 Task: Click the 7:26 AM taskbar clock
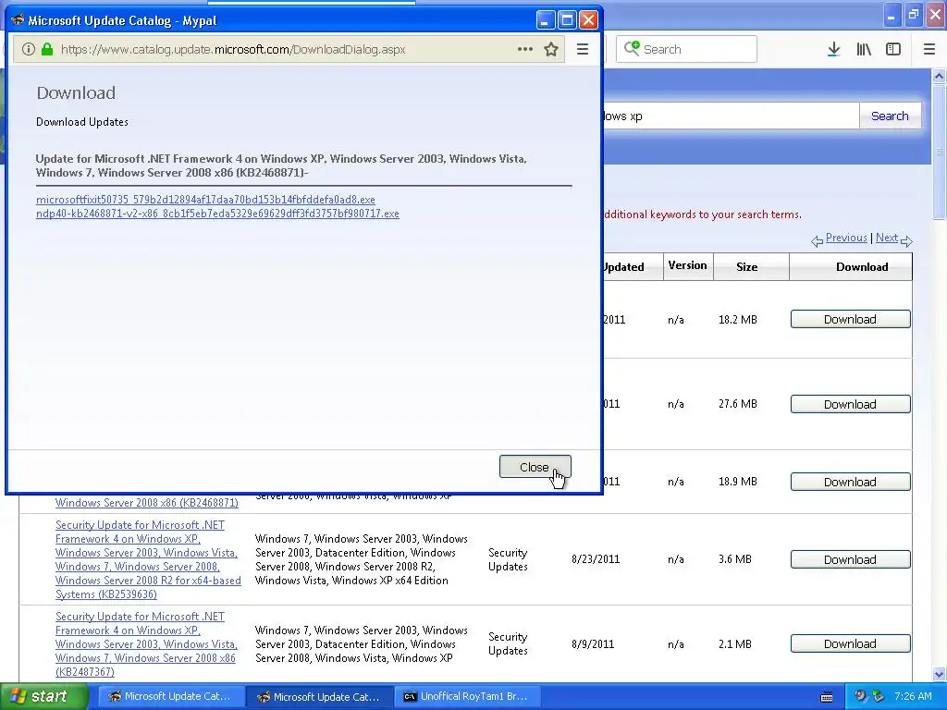913,697
